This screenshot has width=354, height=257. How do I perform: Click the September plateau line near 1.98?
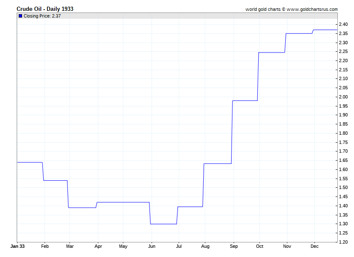pyautogui.click(x=245, y=101)
